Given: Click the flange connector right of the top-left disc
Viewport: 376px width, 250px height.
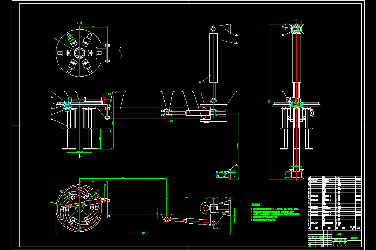Looking at the screenshot, I should pyautogui.click(x=107, y=53).
